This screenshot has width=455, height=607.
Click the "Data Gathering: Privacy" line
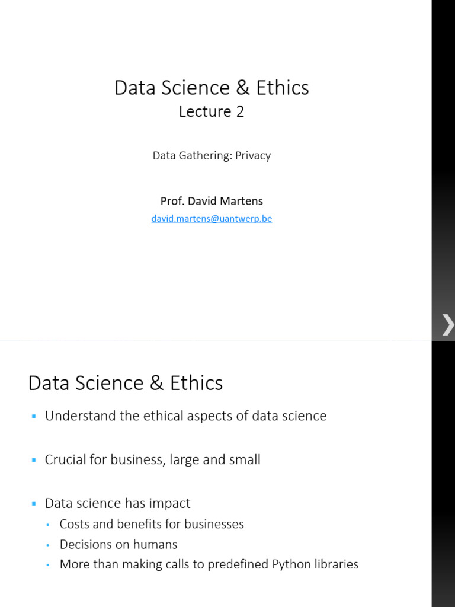[212, 155]
